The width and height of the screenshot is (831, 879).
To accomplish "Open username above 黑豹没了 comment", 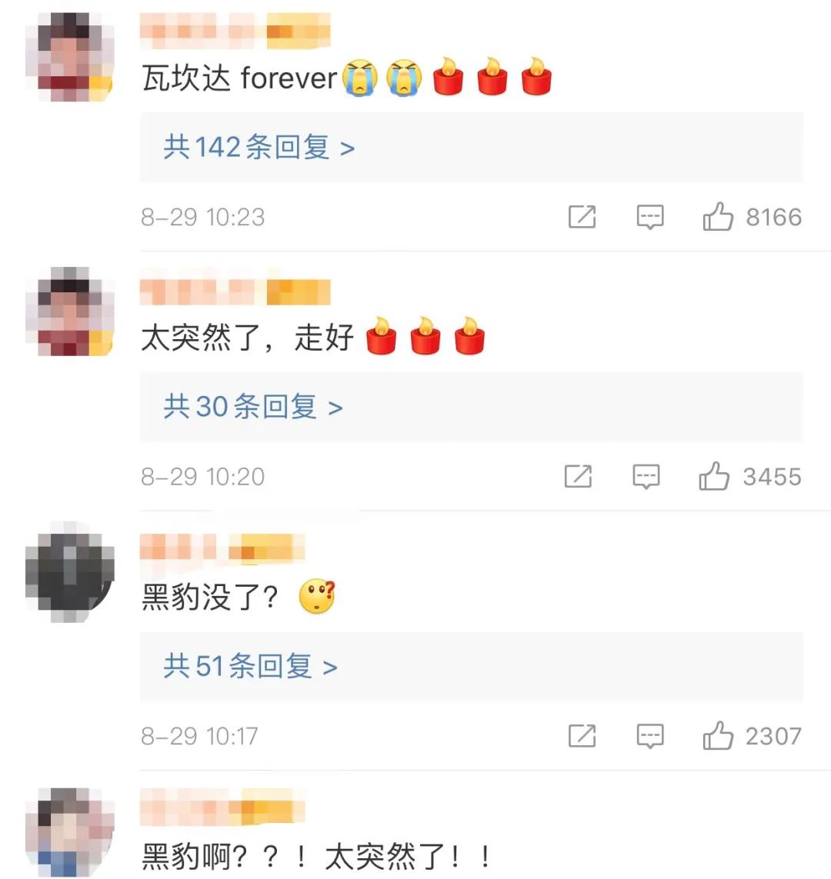I will pos(222,547).
